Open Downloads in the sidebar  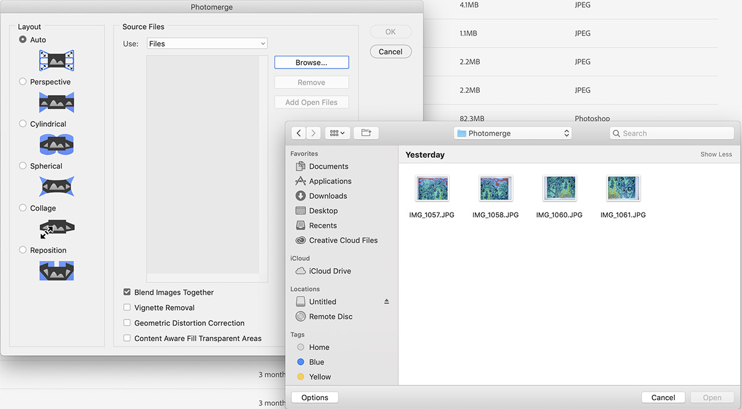point(328,196)
